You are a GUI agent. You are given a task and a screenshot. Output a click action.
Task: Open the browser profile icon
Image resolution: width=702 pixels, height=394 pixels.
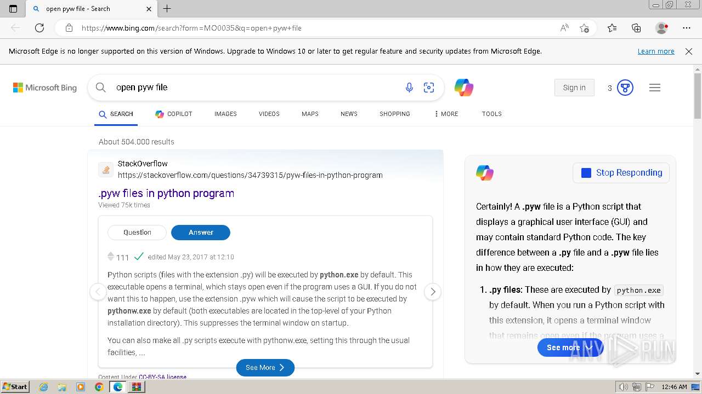coord(662,28)
